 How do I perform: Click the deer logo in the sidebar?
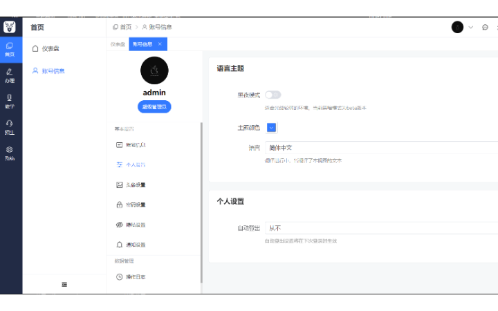10,27
